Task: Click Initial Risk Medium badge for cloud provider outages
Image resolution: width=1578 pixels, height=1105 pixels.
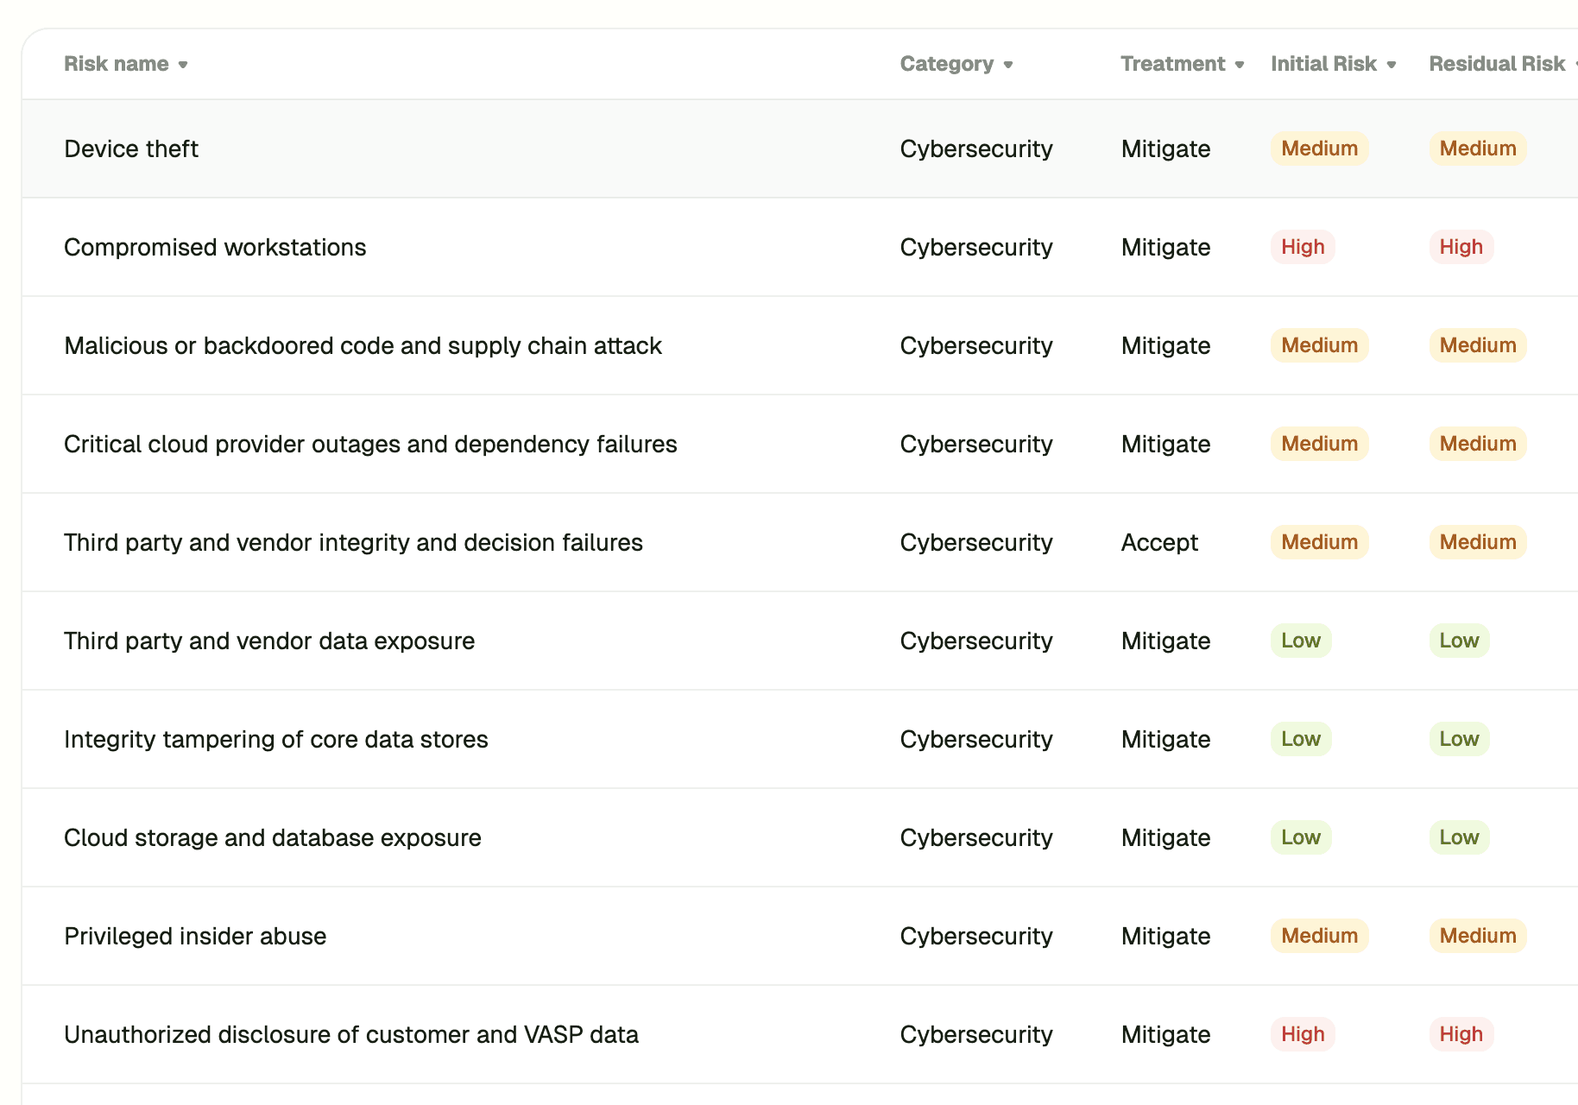Action: point(1319,444)
